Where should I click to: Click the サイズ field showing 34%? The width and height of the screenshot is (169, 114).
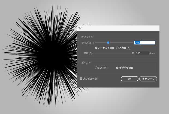point(144,43)
